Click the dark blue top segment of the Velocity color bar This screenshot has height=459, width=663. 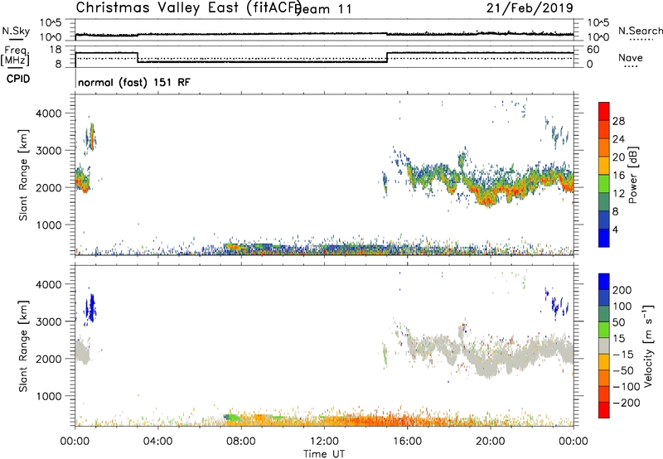point(604,282)
